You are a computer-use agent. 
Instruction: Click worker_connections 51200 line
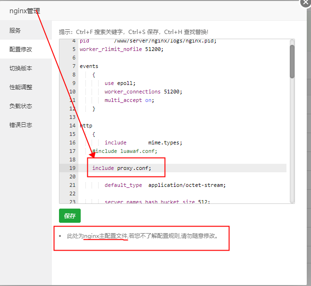coord(143,92)
